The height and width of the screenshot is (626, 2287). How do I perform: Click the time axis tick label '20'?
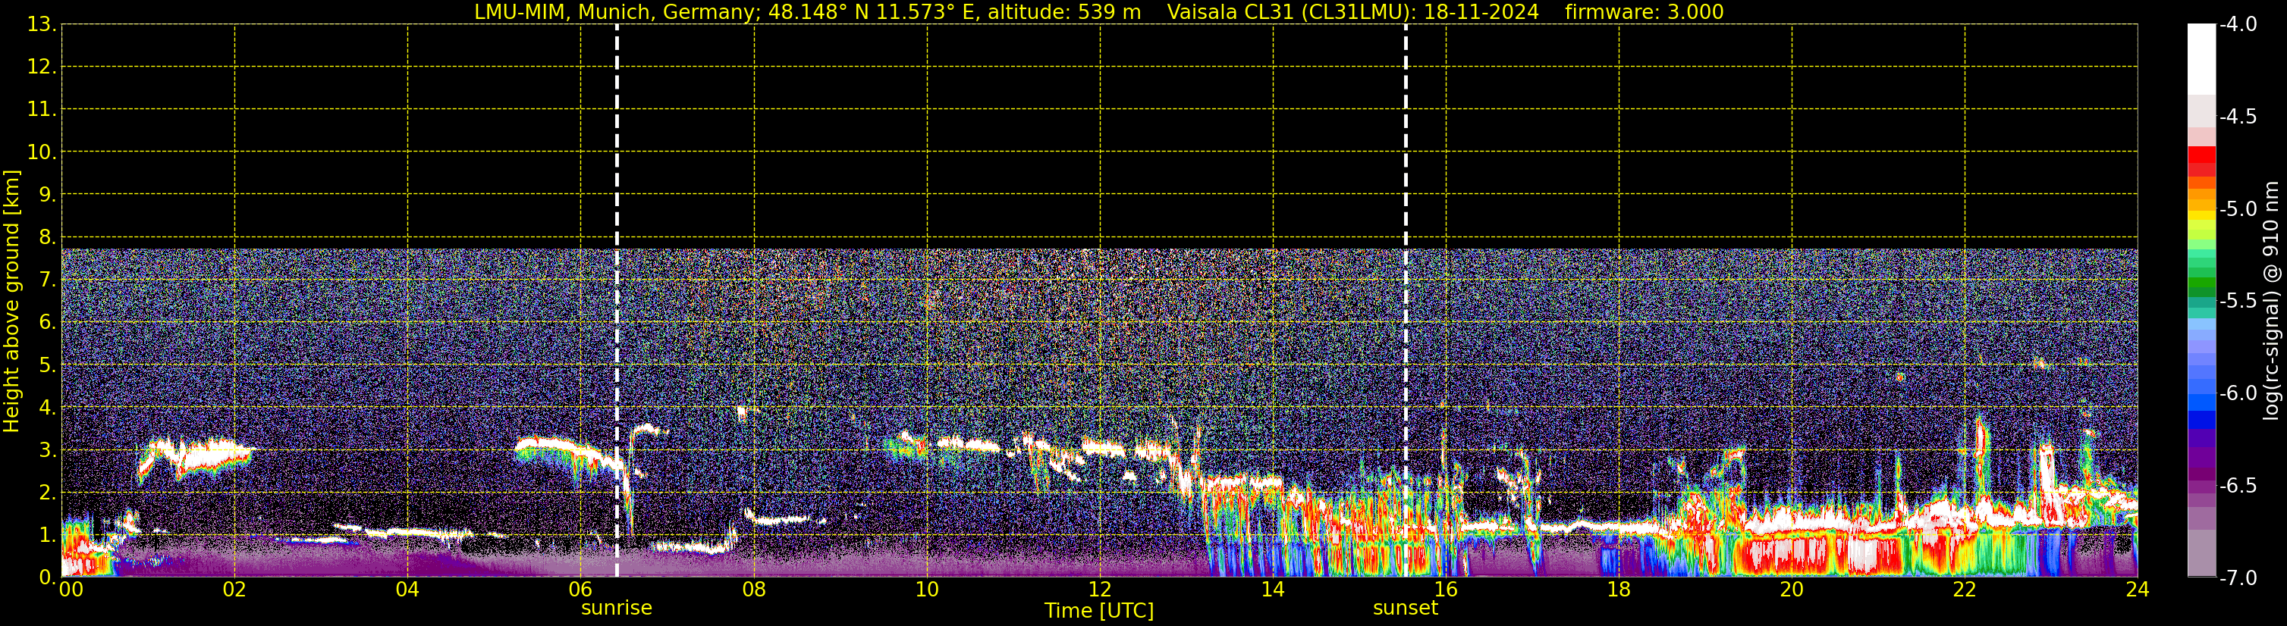coord(1792,590)
